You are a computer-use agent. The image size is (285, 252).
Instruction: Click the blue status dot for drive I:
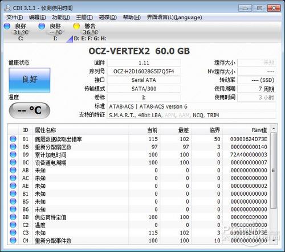coord(42,26)
